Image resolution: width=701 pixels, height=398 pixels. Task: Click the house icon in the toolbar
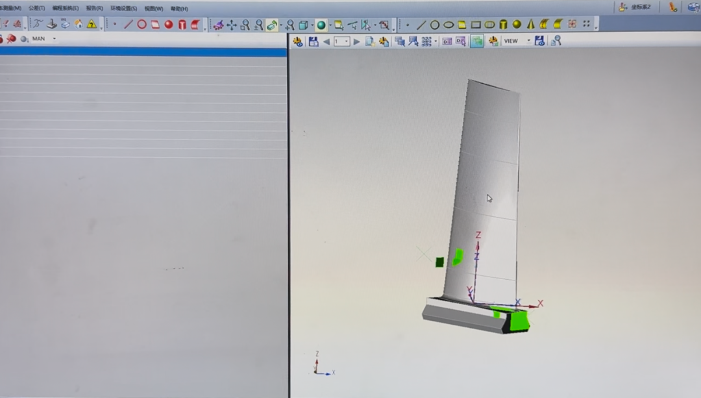pyautogui.click(x=79, y=24)
